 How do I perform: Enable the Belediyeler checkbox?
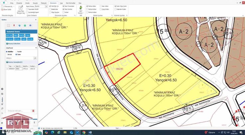[50, 9]
